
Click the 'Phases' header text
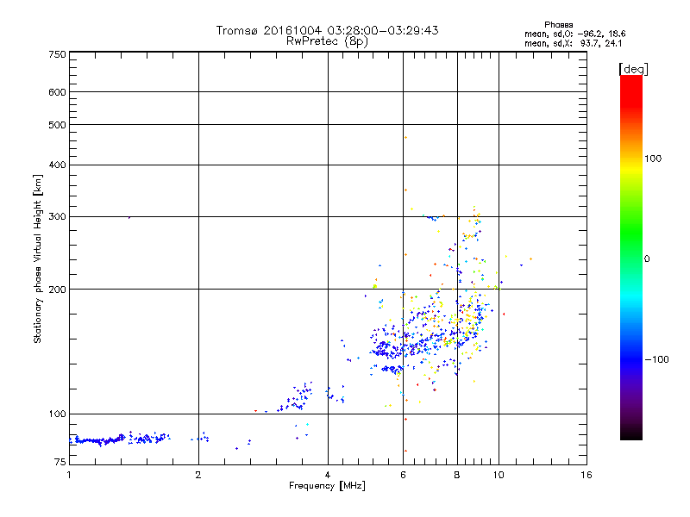click(x=558, y=25)
